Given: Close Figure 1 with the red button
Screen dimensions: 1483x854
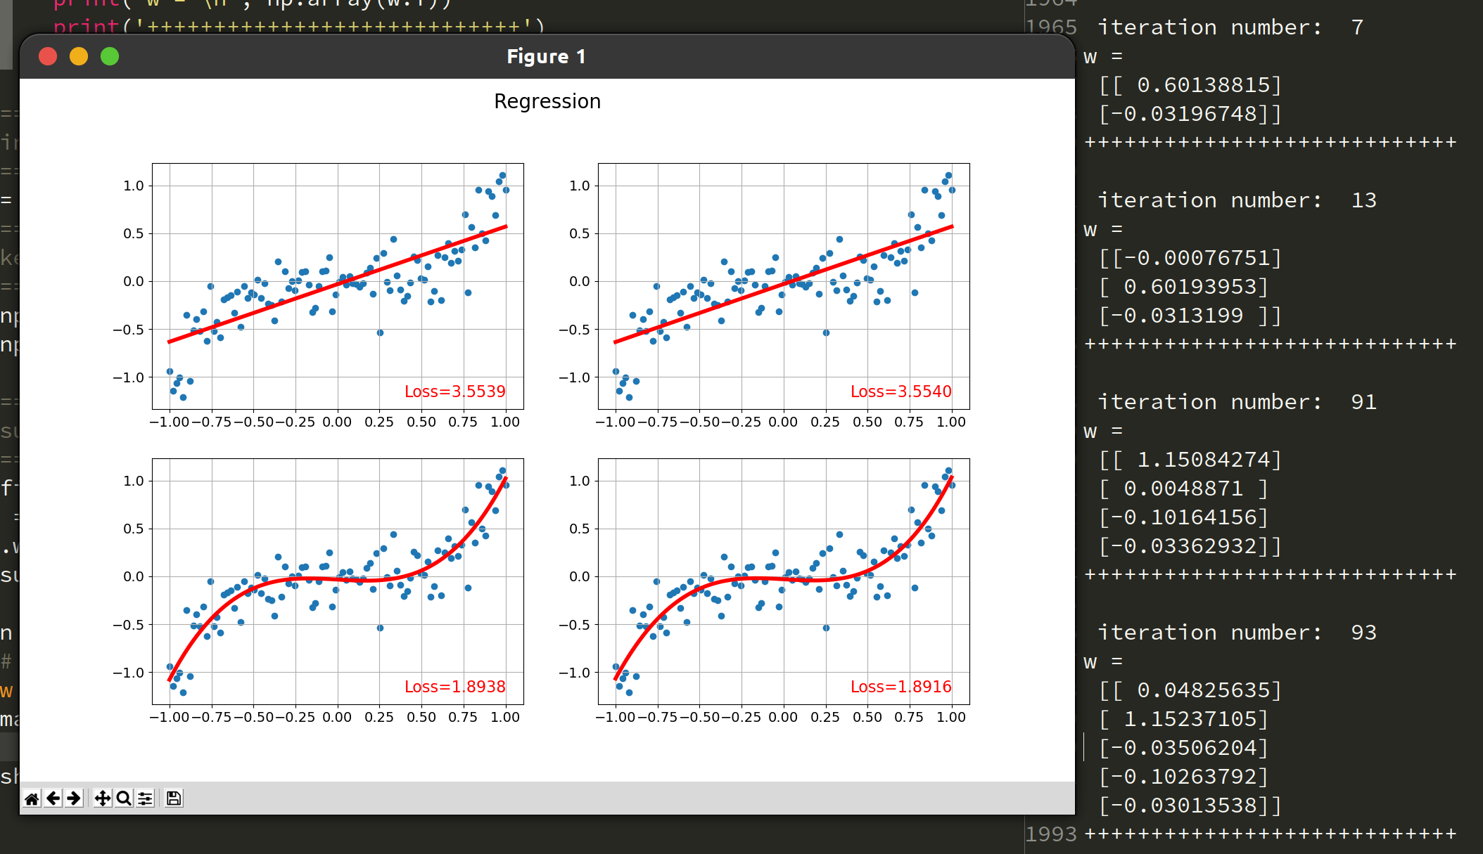Looking at the screenshot, I should pos(48,56).
